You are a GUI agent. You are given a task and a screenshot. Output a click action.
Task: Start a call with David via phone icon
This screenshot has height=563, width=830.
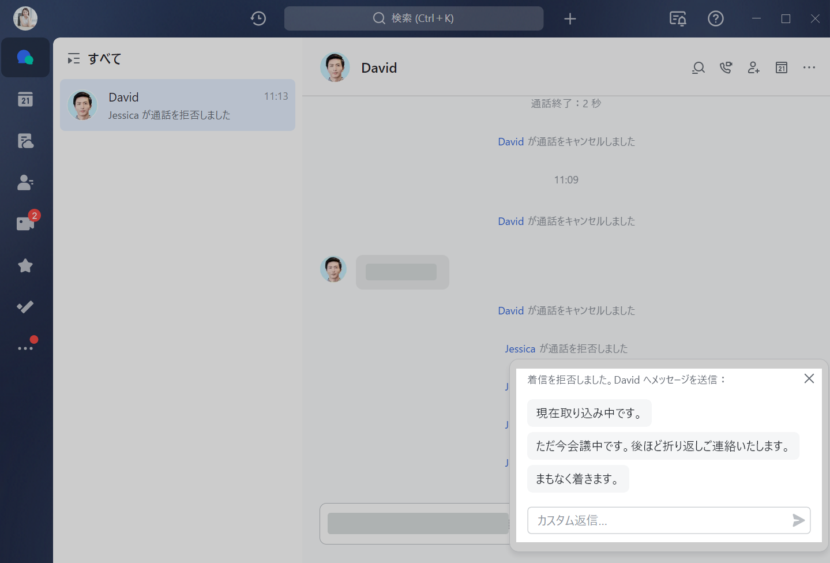726,68
